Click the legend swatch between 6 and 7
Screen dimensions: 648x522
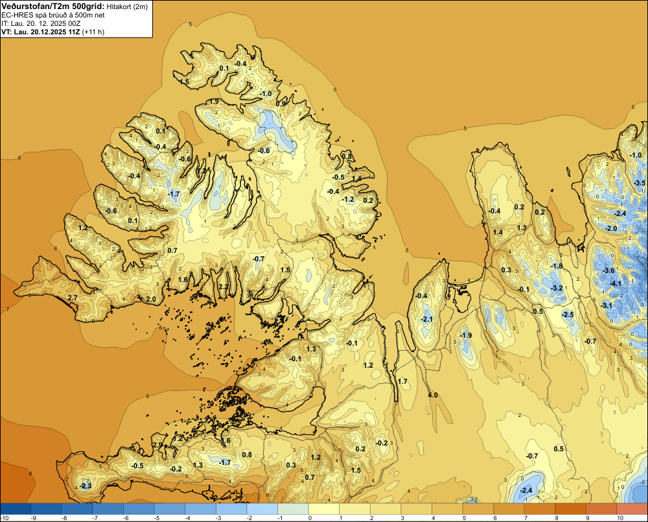coord(509,508)
